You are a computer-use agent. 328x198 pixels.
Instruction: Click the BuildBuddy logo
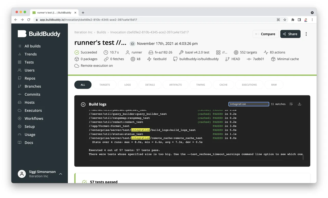(39, 34)
